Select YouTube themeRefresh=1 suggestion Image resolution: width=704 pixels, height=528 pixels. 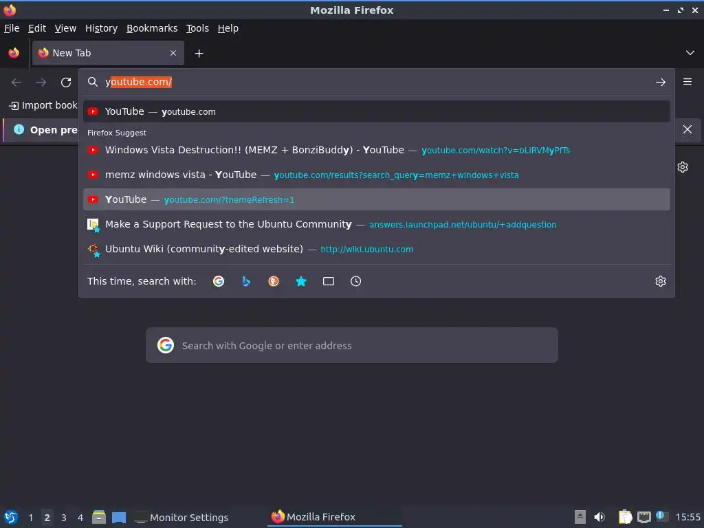376,199
